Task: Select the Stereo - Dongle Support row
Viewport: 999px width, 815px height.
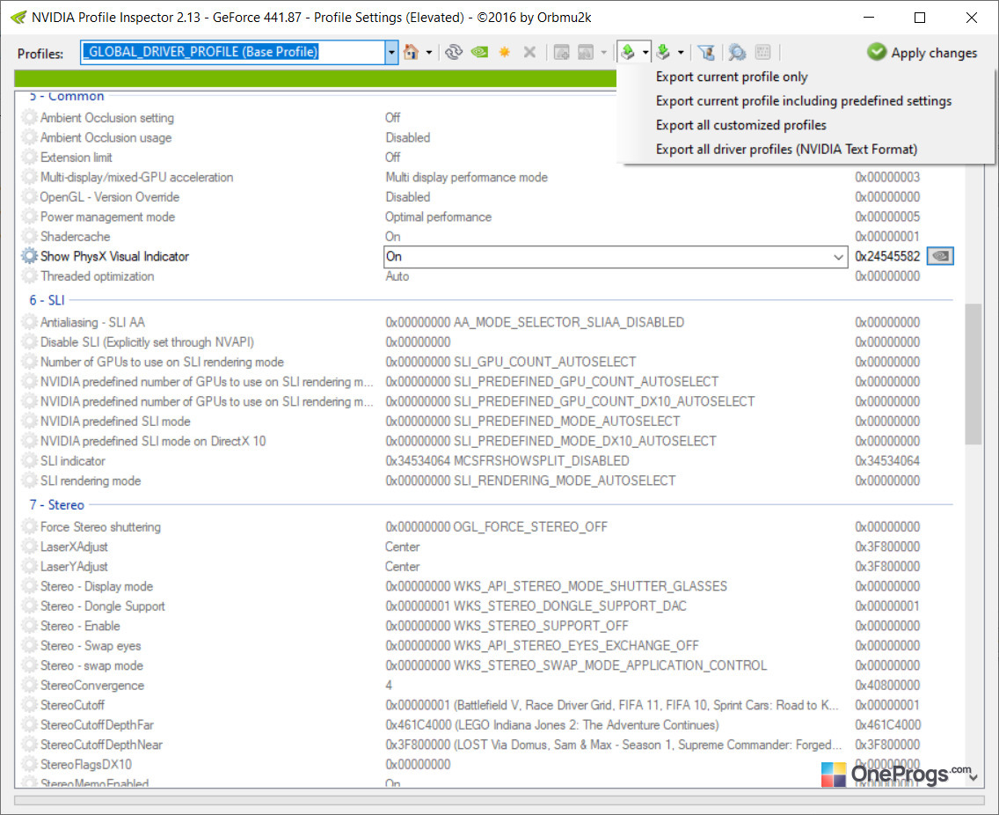Action: point(489,606)
